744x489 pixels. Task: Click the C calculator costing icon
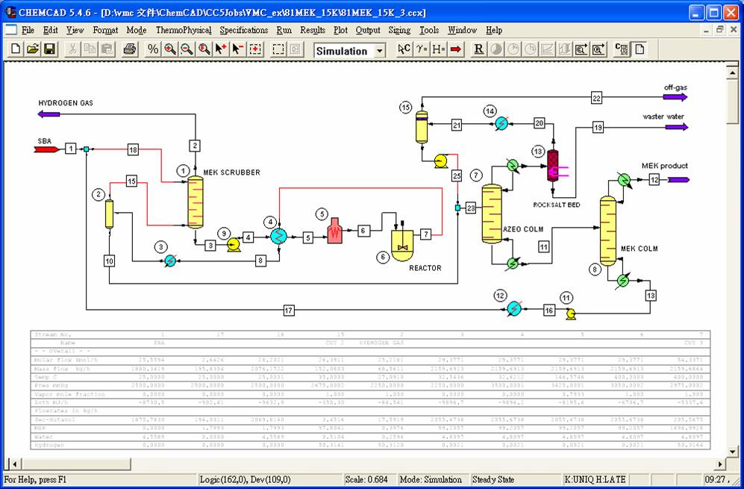tap(622, 49)
